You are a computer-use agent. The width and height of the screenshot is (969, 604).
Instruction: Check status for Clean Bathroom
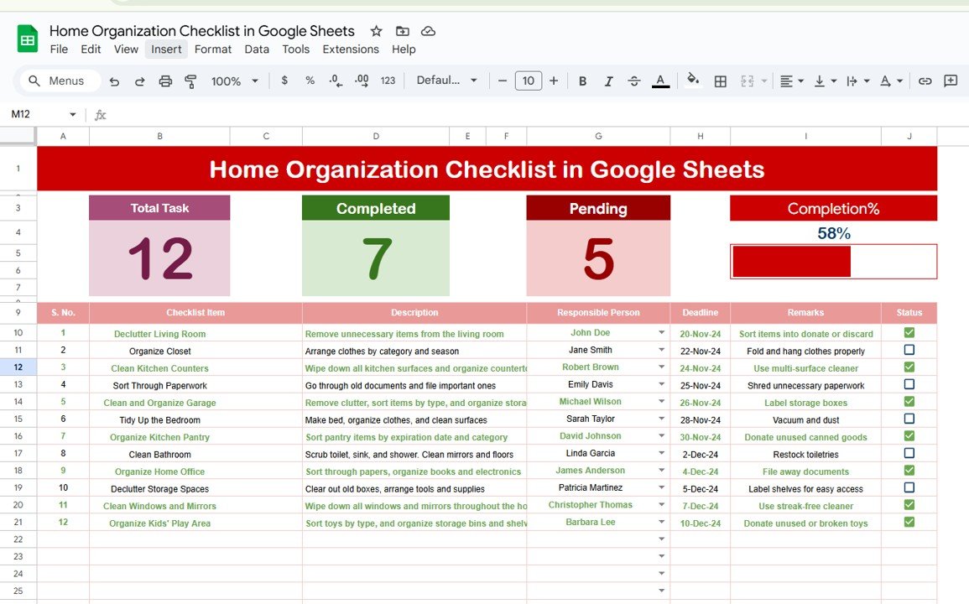point(909,453)
